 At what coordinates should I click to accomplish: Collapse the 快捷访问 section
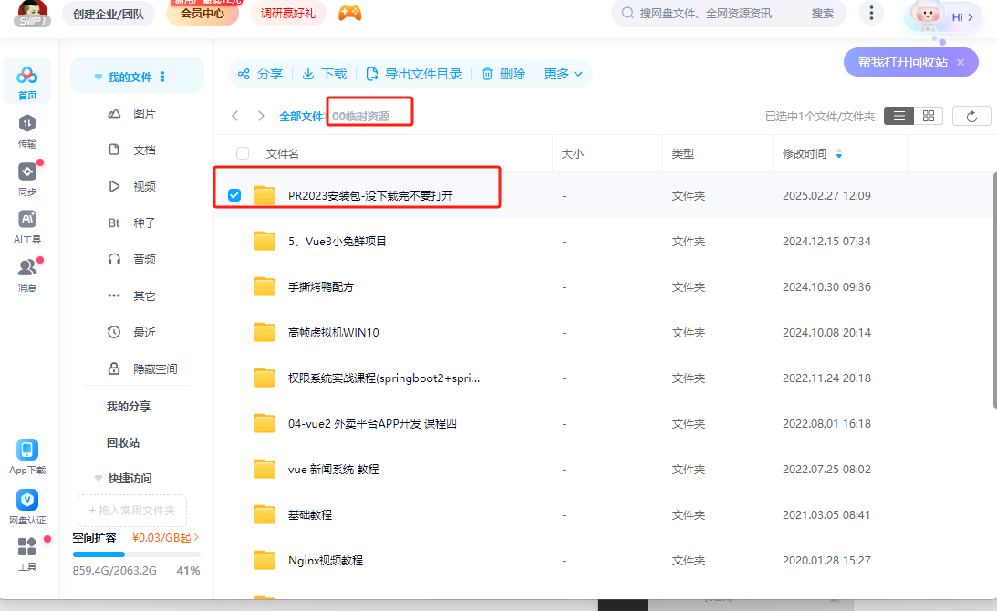pos(99,478)
